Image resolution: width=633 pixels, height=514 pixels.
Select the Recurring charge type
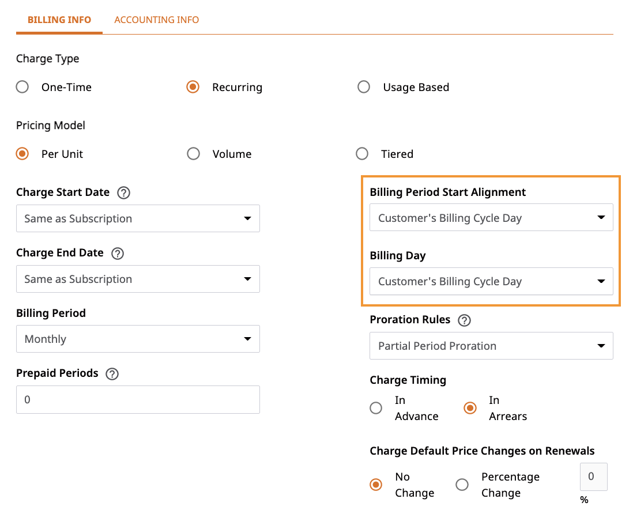[x=193, y=87]
